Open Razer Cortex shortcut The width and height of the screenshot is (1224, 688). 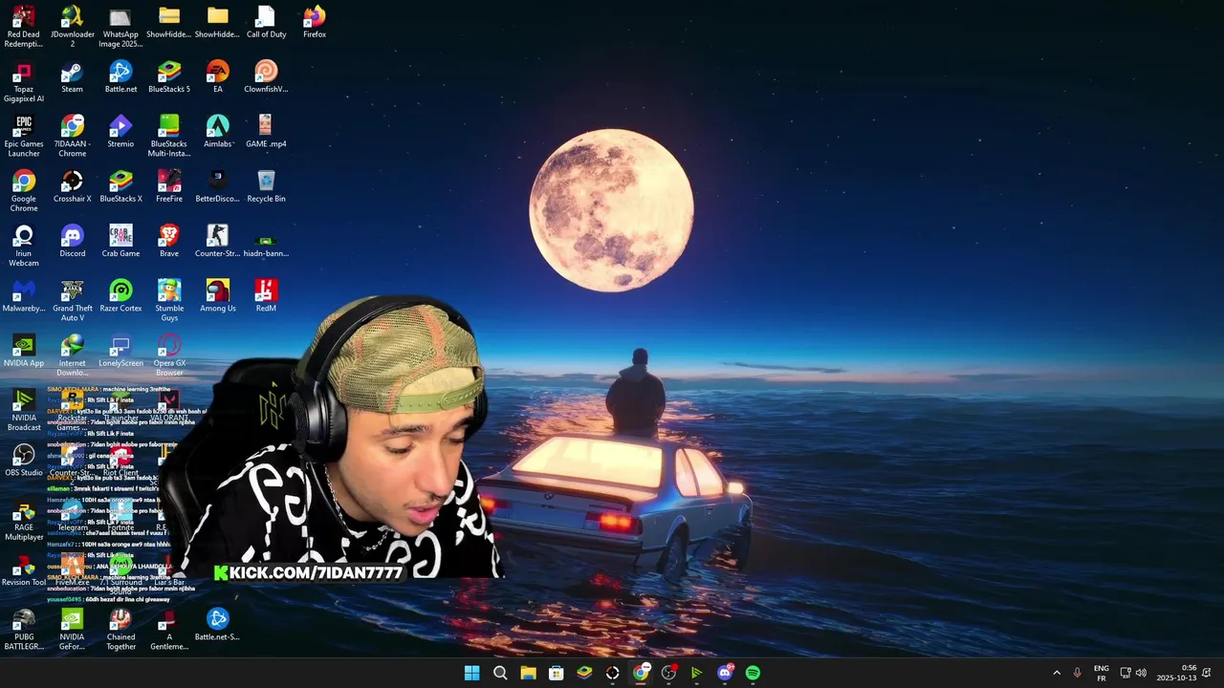[120, 296]
